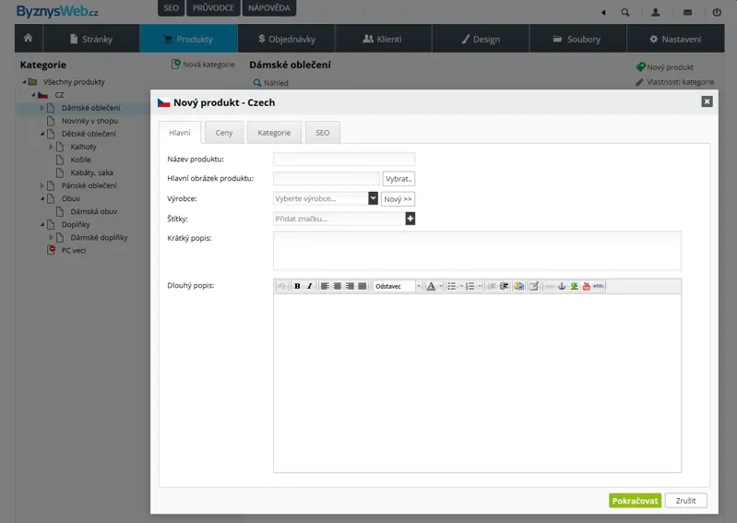Switch to the Kategorie tab
This screenshot has height=523, width=737.
tap(274, 133)
